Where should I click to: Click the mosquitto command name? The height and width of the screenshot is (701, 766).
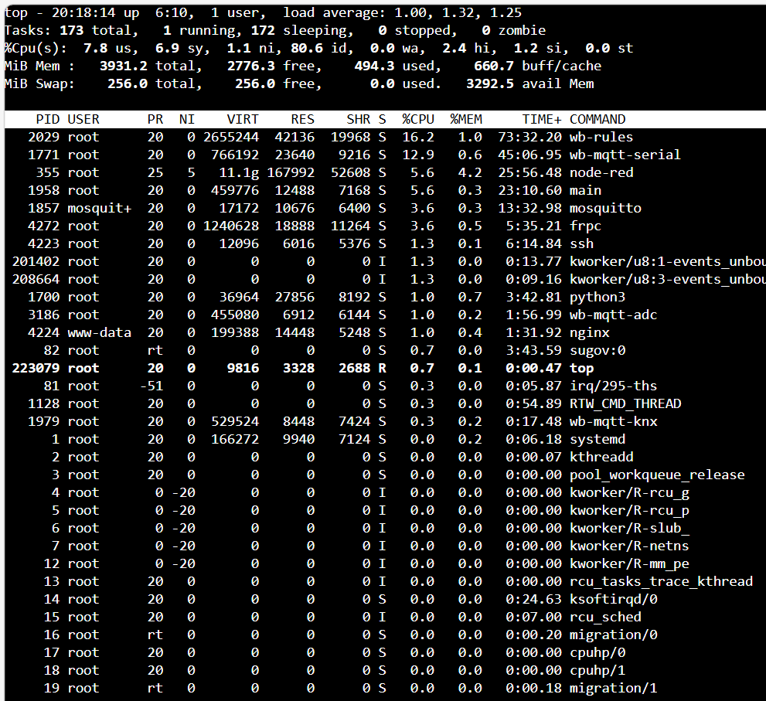tap(605, 208)
